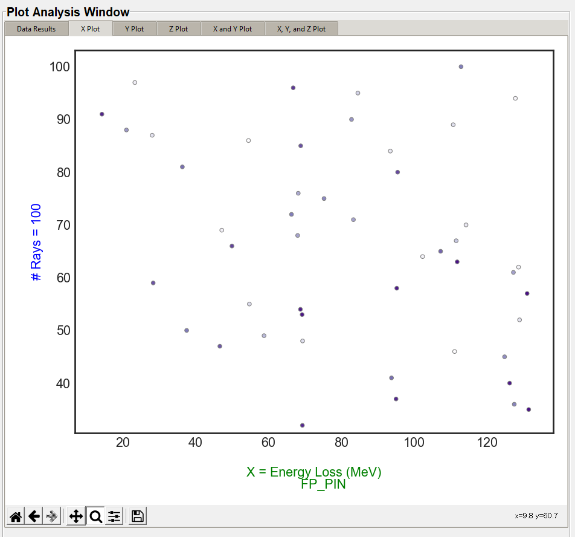Go forward to next view

click(52, 516)
